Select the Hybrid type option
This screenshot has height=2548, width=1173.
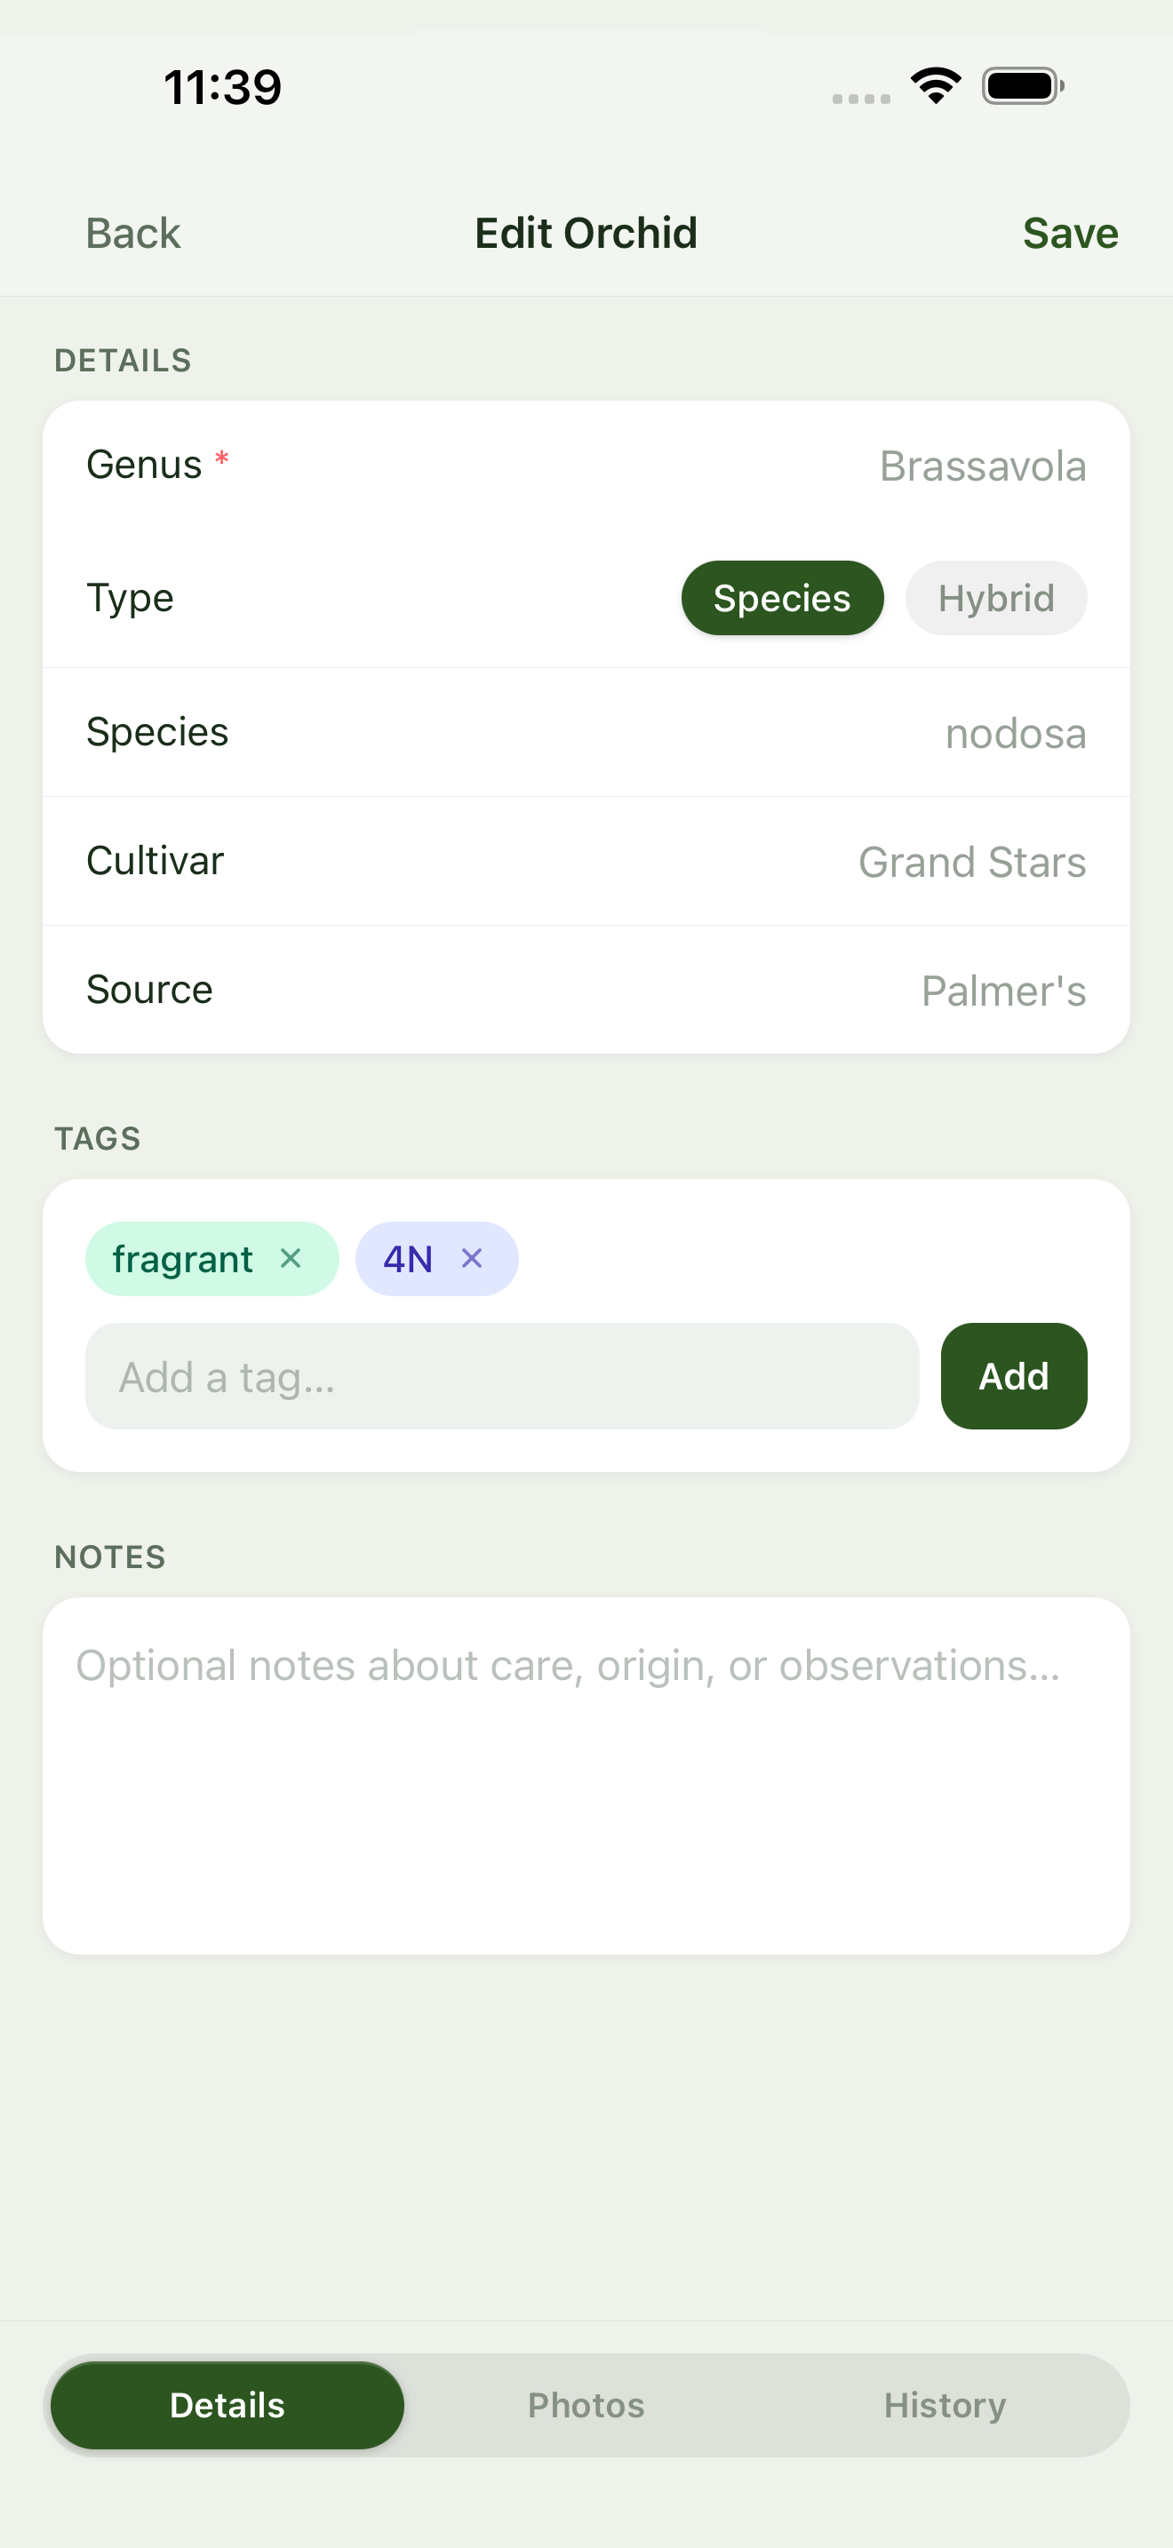pyautogui.click(x=995, y=599)
